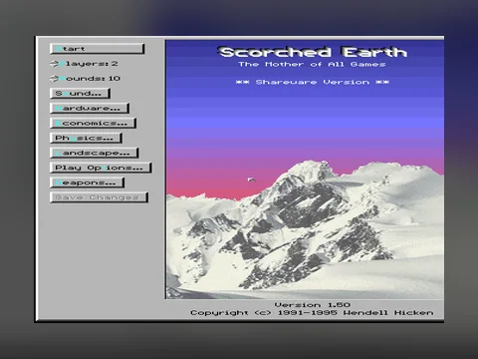Image resolution: width=478 pixels, height=359 pixels.
Task: Click 'The Mother of All Games' subtitle
Action: [312, 64]
